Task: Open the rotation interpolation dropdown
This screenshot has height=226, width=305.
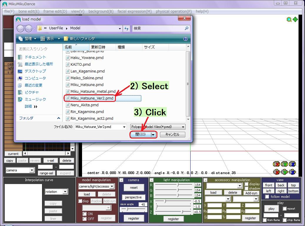Action: click(x=65, y=192)
